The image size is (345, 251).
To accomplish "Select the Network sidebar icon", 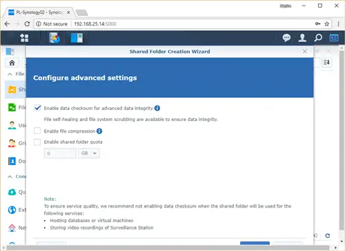I will pos(12,228).
